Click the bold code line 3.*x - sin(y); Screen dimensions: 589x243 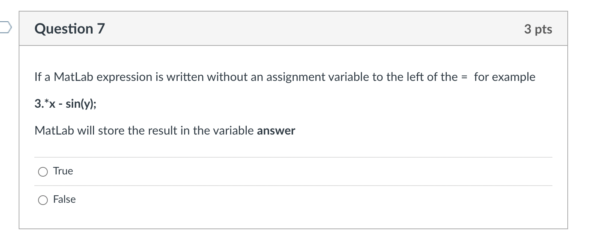[x=65, y=104]
